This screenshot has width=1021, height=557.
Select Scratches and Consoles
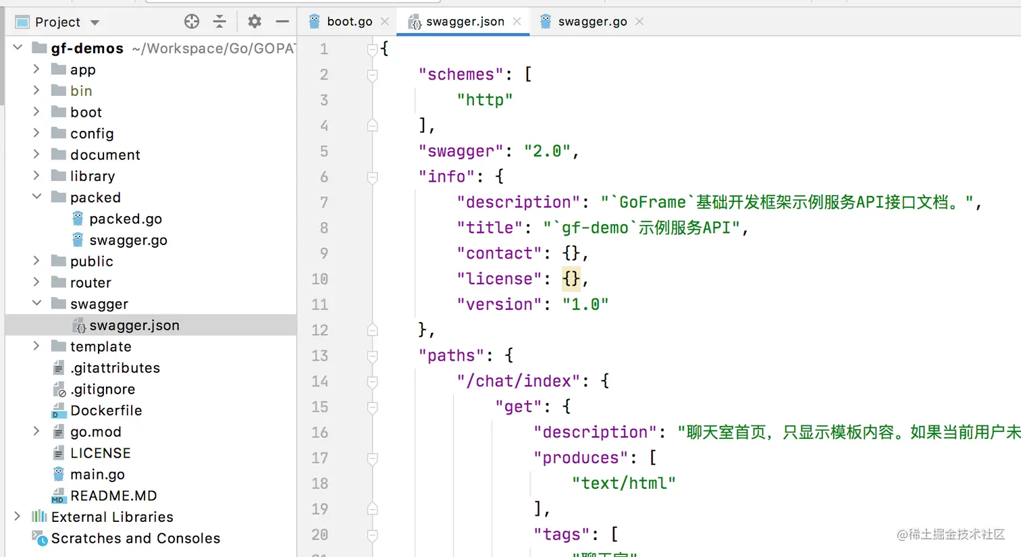point(136,538)
